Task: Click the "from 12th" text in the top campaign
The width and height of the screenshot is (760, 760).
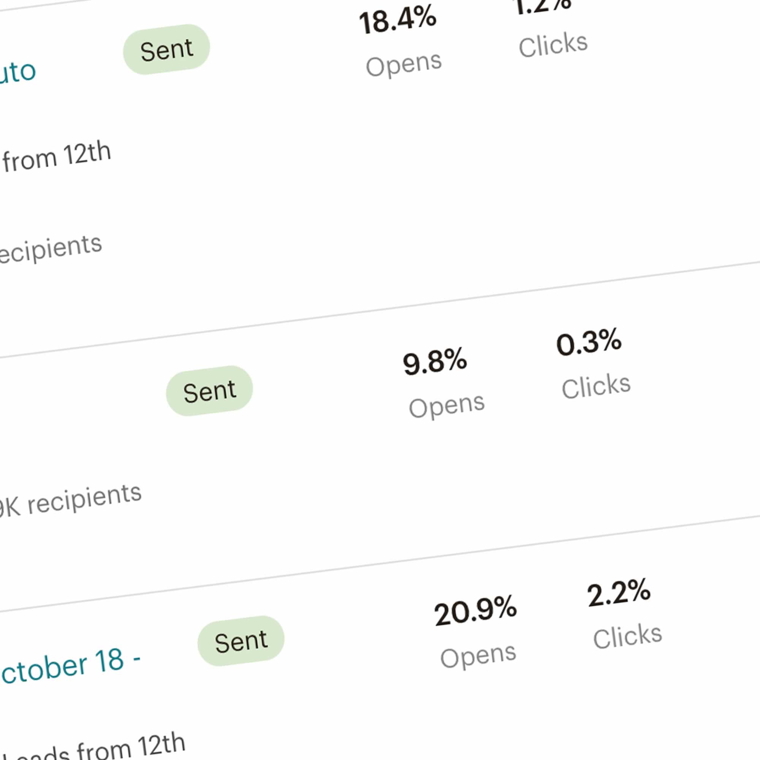Action: click(56, 157)
